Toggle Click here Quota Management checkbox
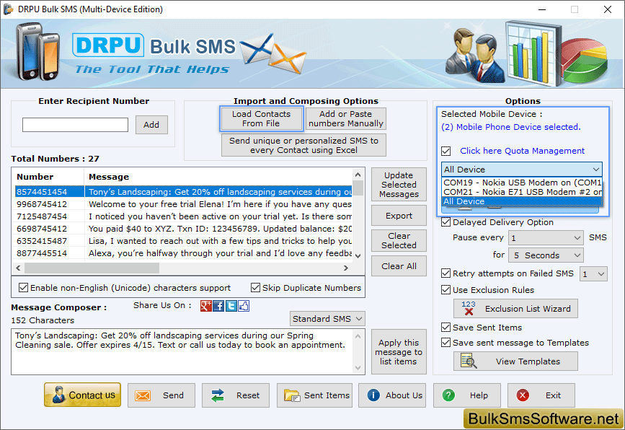 [446, 152]
